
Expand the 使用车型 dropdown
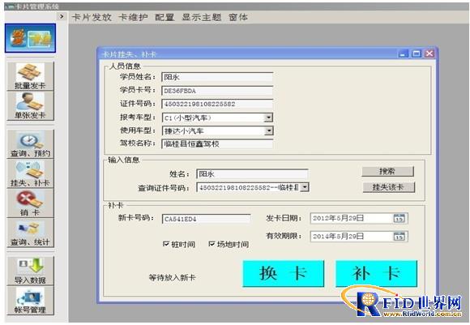268,130
